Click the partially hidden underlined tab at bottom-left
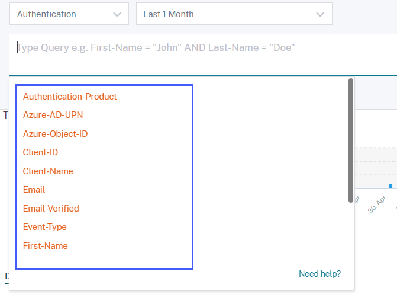Screen dimensions: 397x297 pyautogui.click(x=7, y=276)
